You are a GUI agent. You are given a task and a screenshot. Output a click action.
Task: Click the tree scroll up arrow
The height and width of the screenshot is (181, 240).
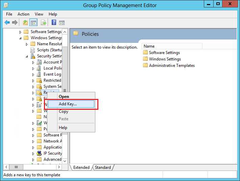click(65, 32)
